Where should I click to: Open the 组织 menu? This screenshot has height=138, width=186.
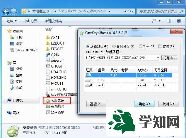coord(12,21)
